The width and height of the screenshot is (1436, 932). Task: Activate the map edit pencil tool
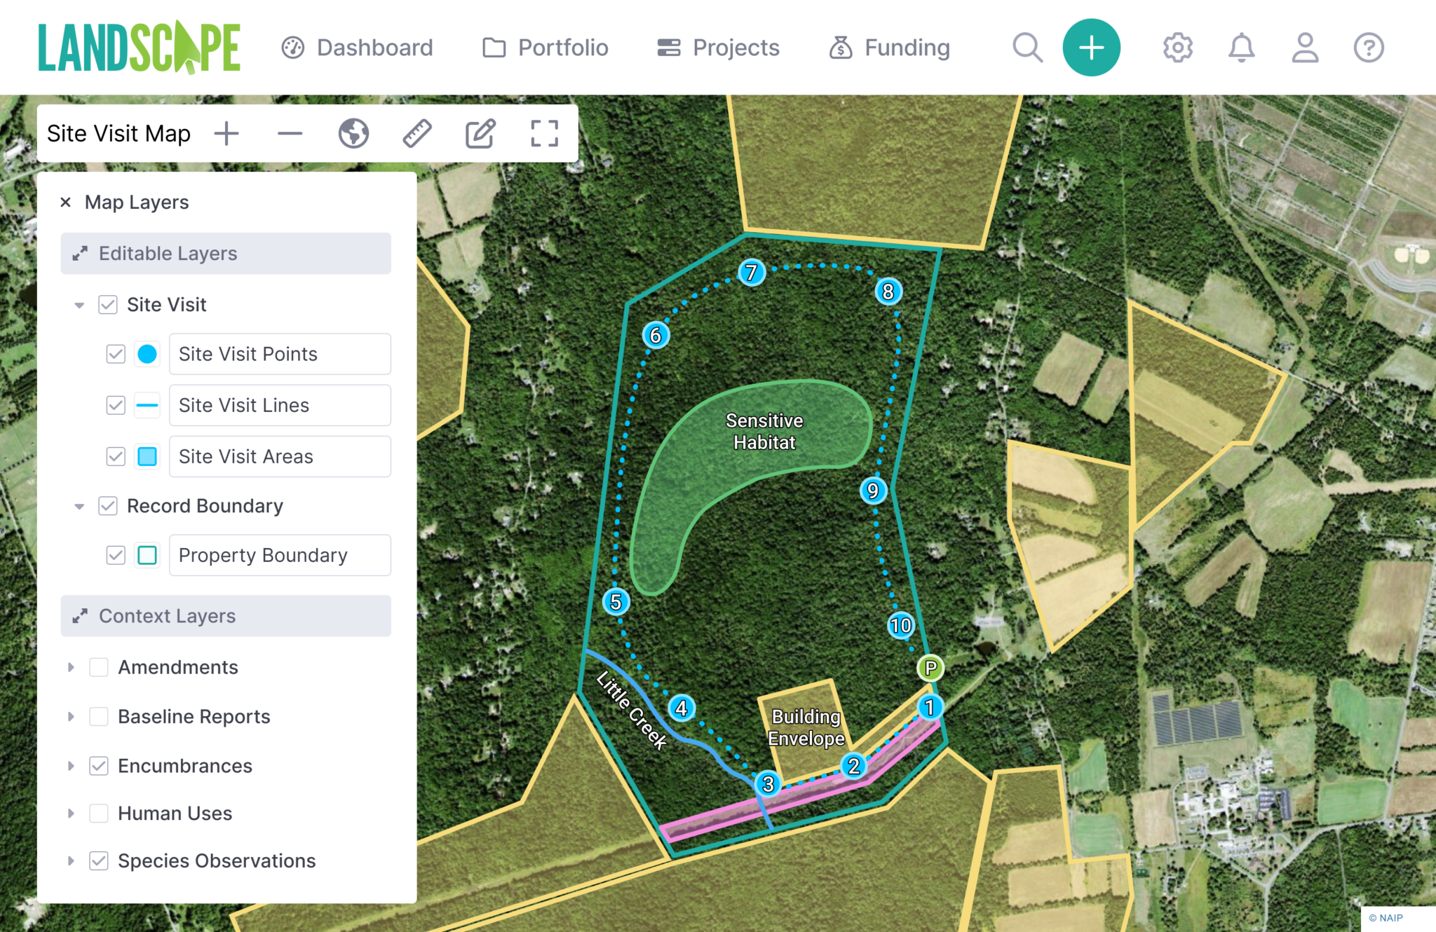coord(481,133)
